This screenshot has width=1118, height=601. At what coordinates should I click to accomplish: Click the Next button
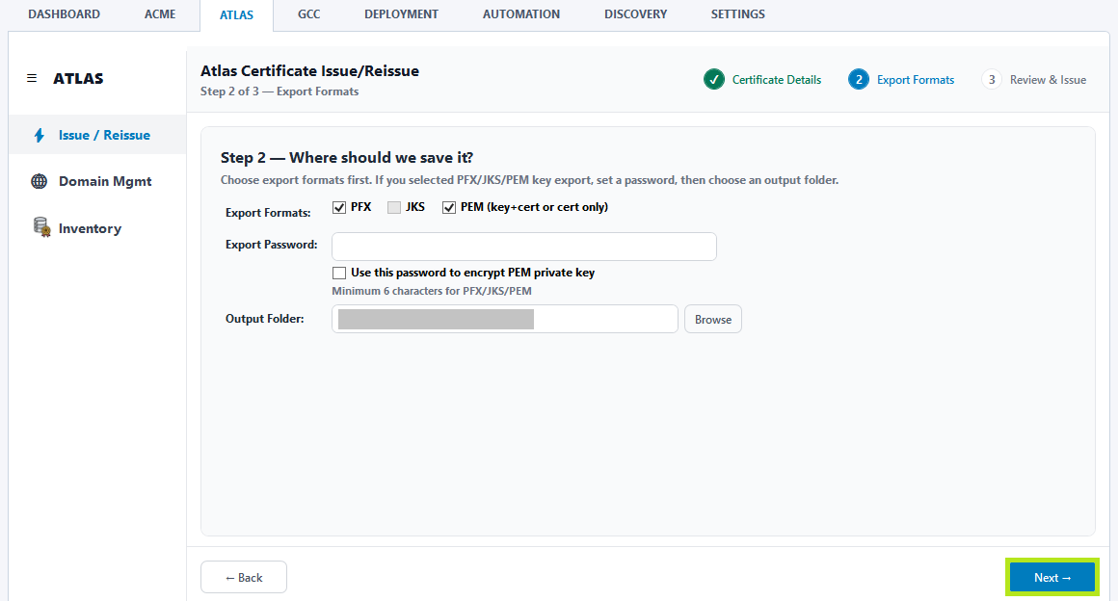pyautogui.click(x=1052, y=578)
